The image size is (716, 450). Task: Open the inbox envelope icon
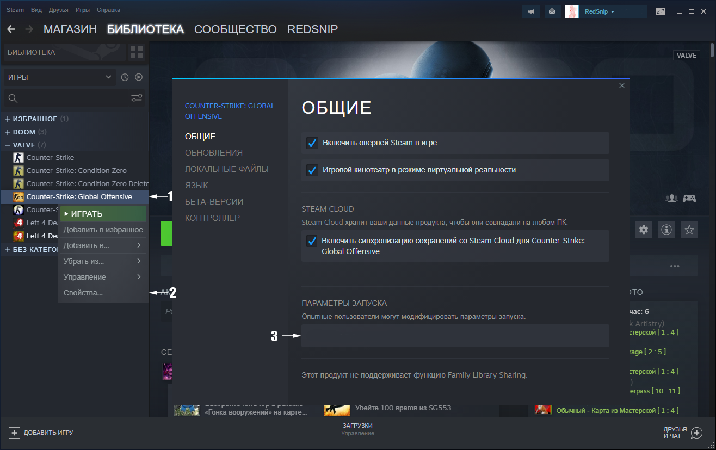(x=552, y=11)
